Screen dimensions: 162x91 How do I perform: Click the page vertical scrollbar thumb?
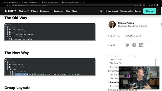click(161, 24)
